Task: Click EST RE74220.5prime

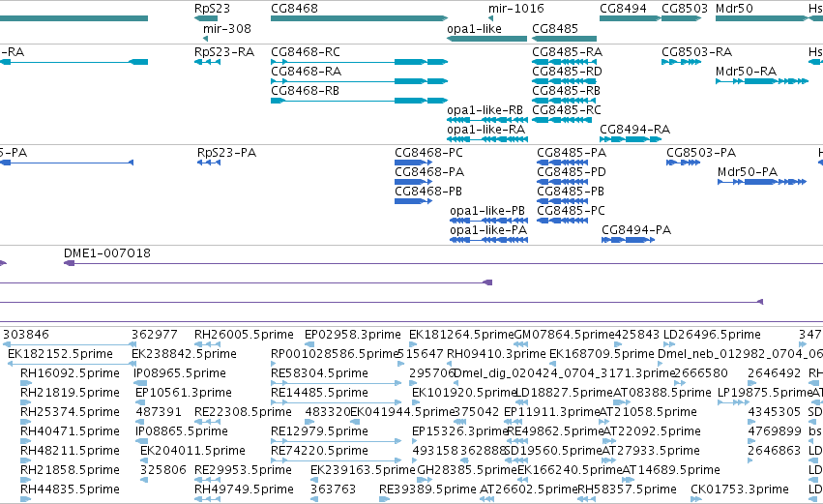Action: pos(320,451)
